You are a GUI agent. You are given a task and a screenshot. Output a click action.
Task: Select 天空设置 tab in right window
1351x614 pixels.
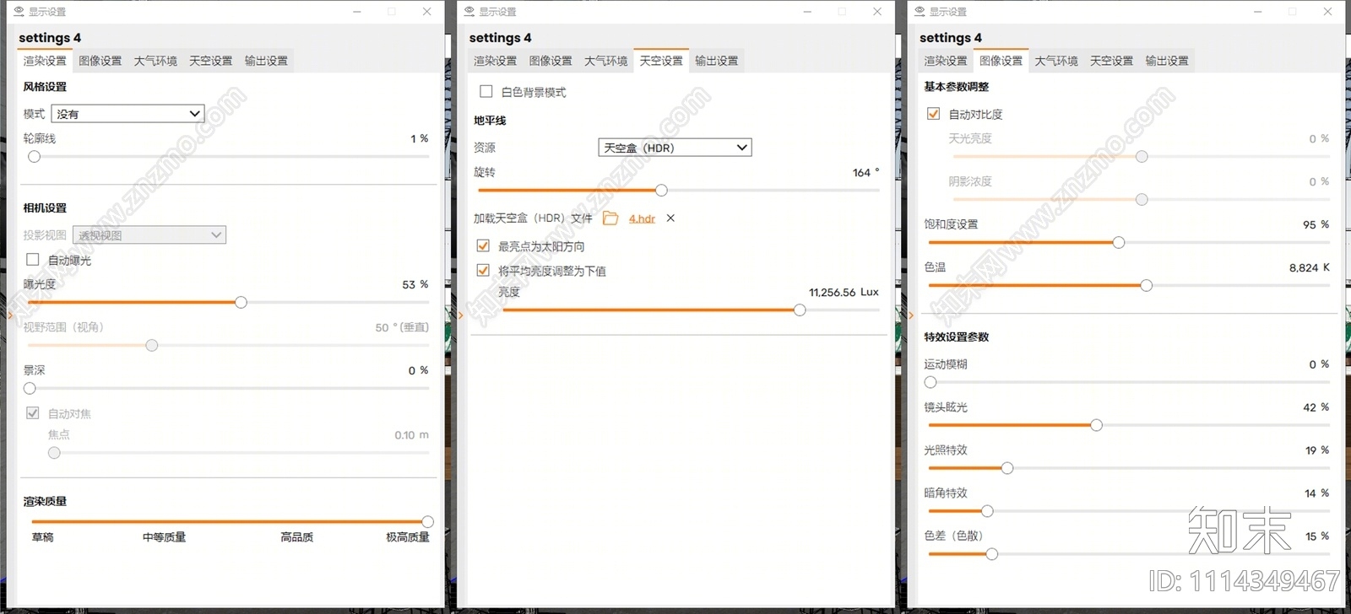(1112, 61)
